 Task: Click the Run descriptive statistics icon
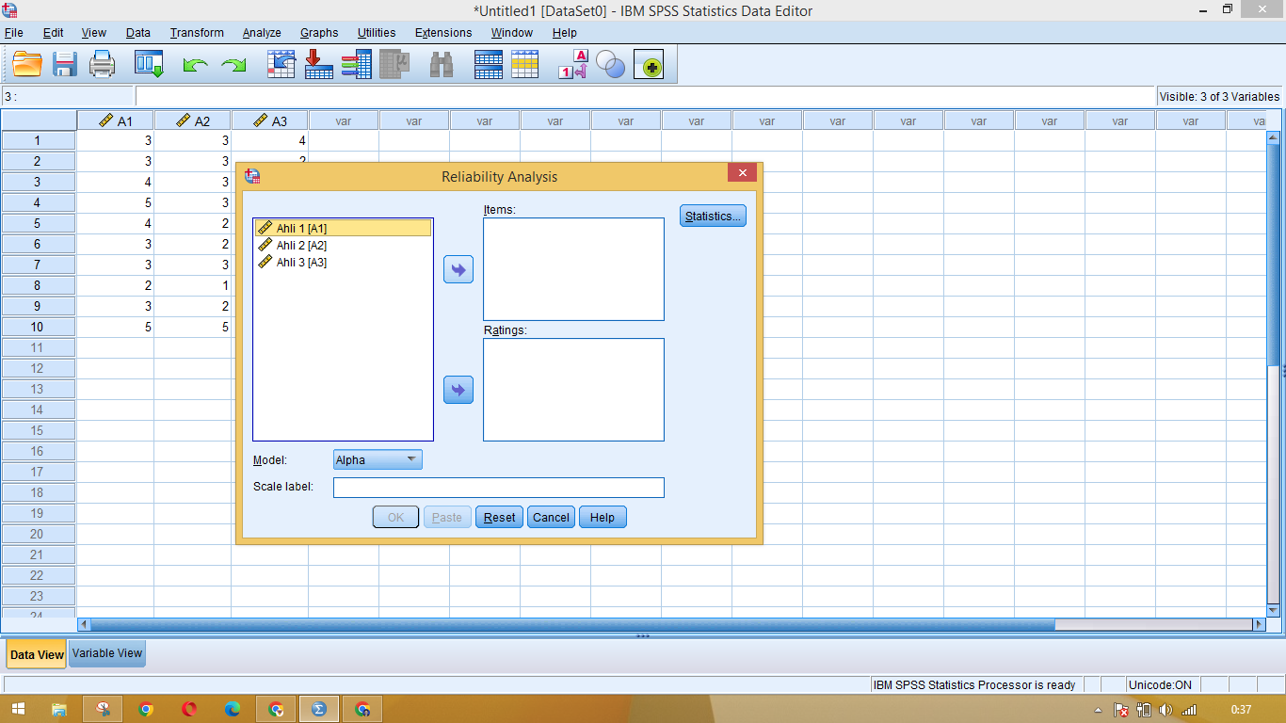tap(394, 64)
